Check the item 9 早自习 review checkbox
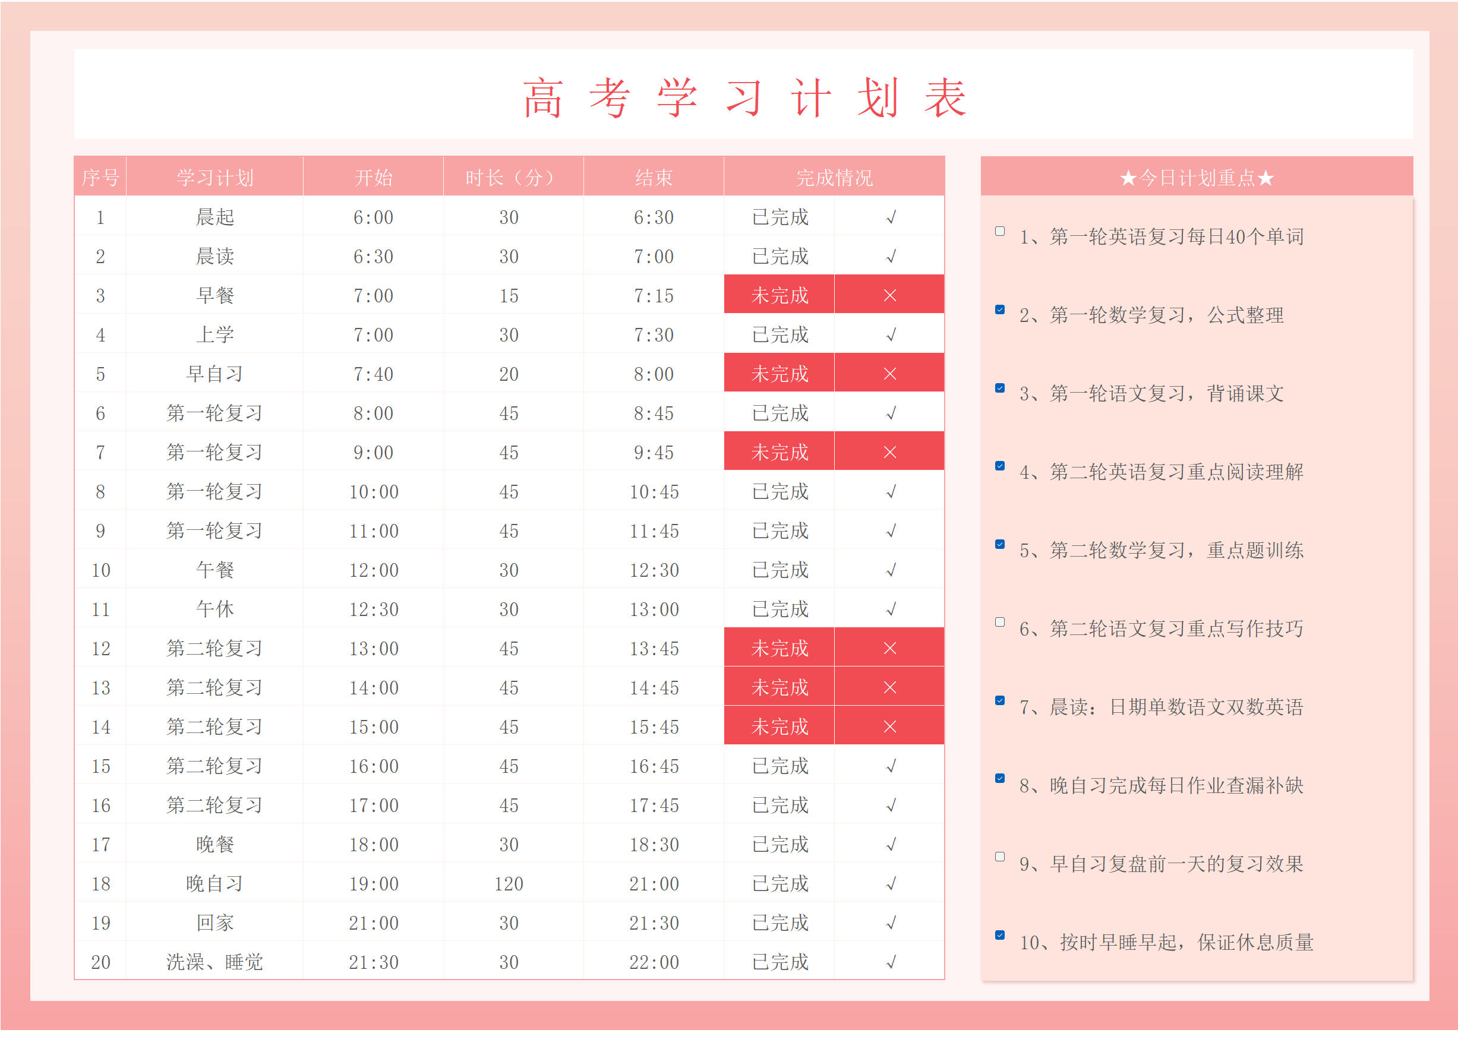The image size is (1458, 1055). click(1000, 857)
